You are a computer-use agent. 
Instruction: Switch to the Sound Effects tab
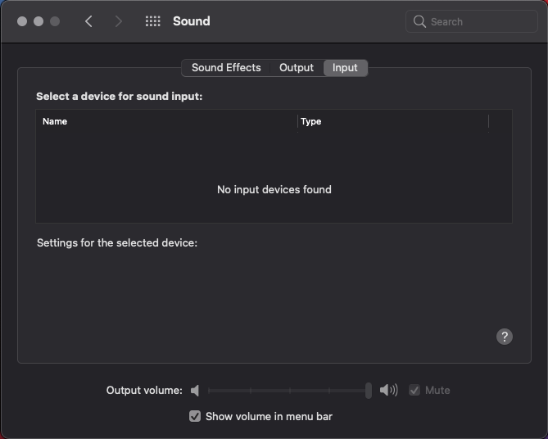pyautogui.click(x=226, y=68)
